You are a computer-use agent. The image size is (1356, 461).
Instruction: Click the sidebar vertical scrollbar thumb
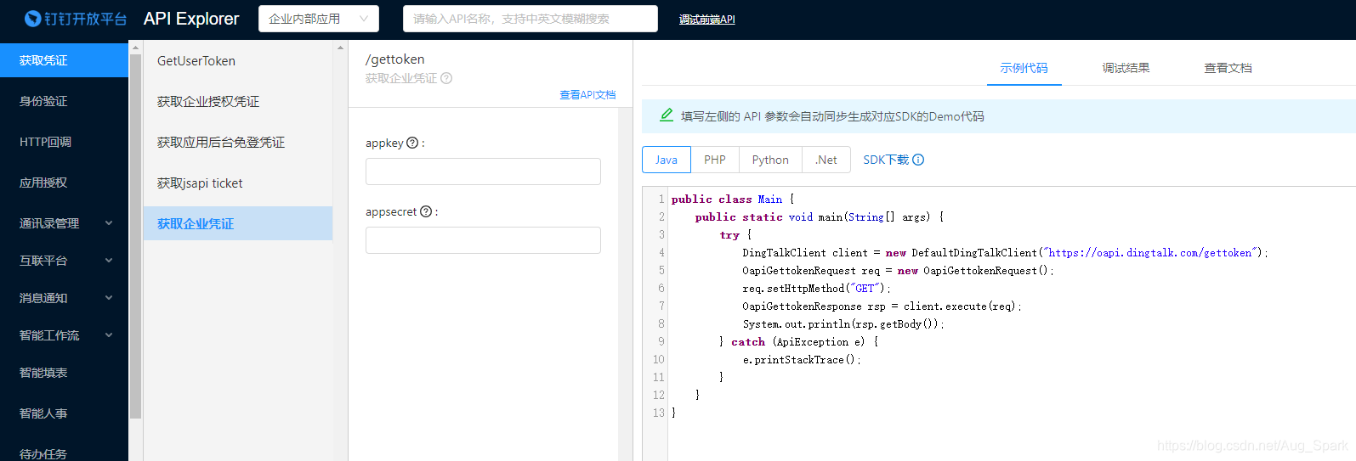(x=135, y=236)
